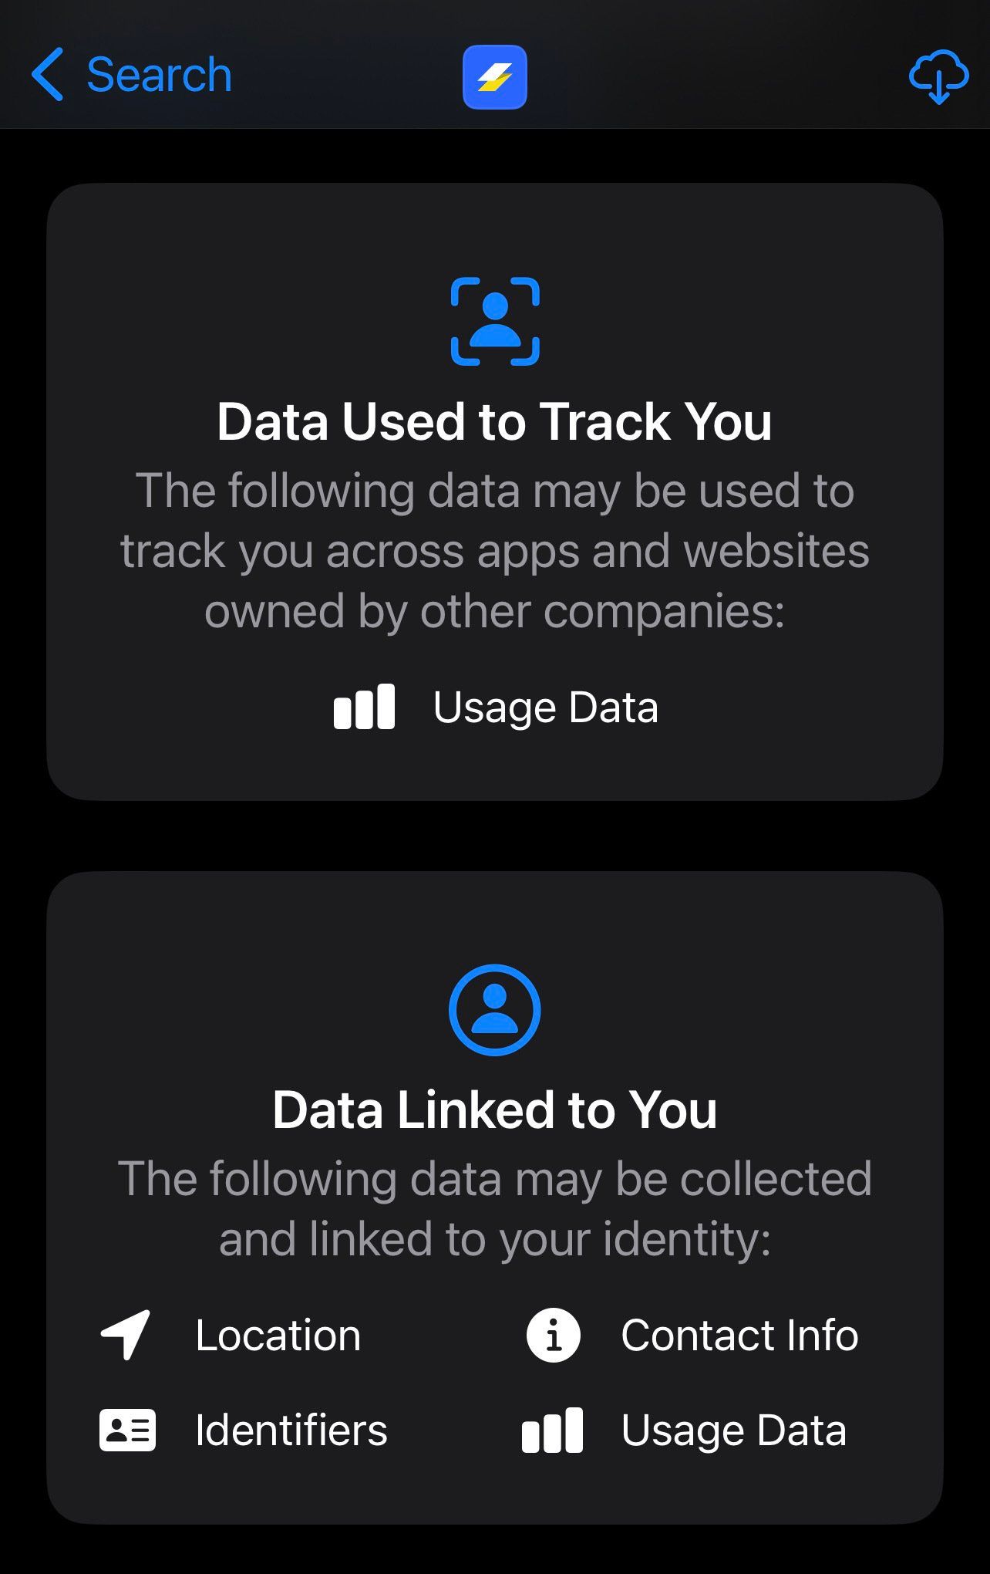The height and width of the screenshot is (1574, 990).
Task: Tap the Data Linked to You heading
Action: tap(495, 1110)
